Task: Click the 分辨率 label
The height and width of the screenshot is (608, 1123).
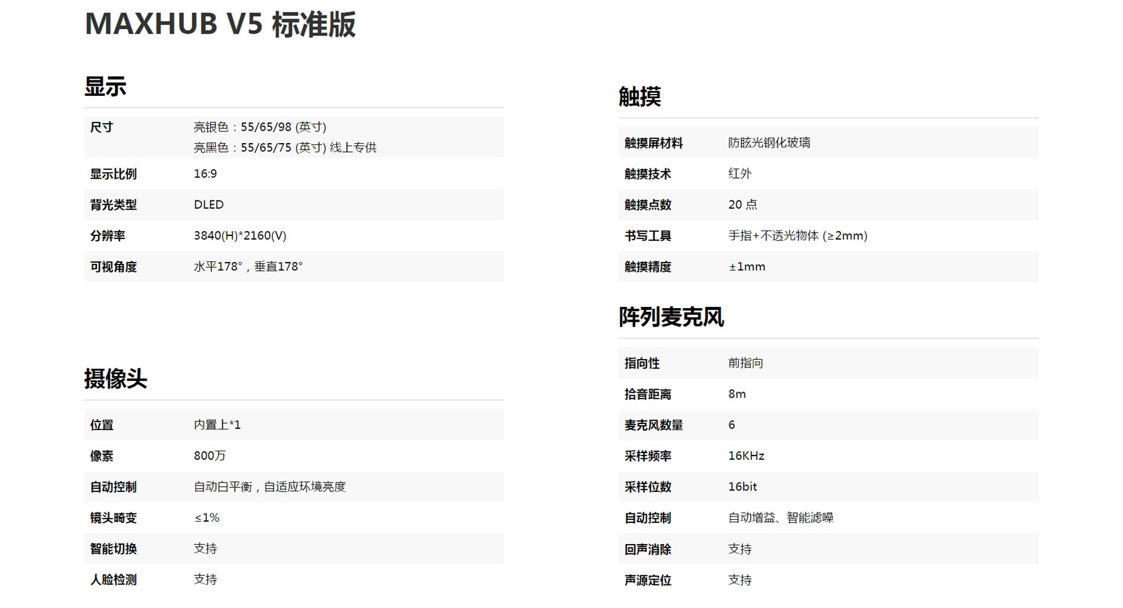Action: click(x=108, y=235)
